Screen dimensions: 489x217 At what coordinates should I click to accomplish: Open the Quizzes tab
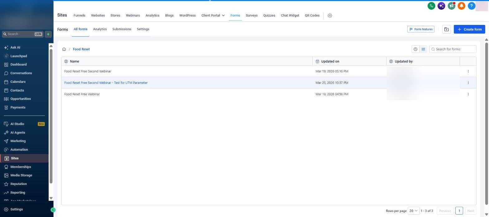pyautogui.click(x=269, y=16)
